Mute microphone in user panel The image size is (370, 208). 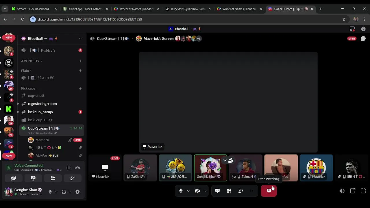click(50, 192)
